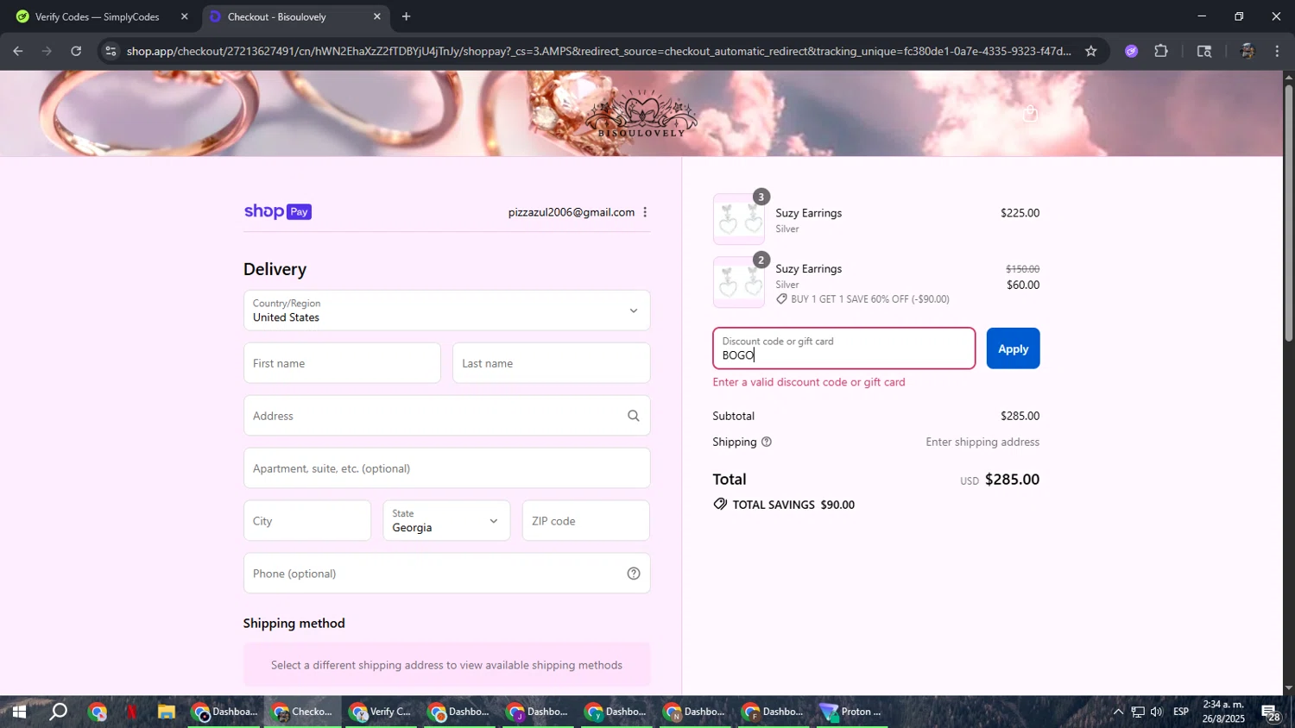Open the Country/Region dropdown
The height and width of the screenshot is (728, 1295).
[446, 311]
